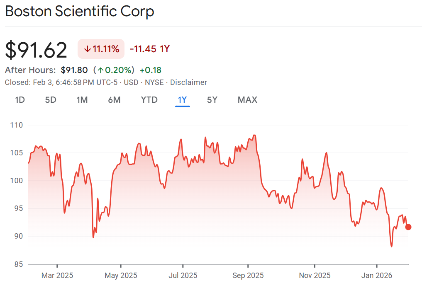Click the $91.62 current price

coord(36,50)
